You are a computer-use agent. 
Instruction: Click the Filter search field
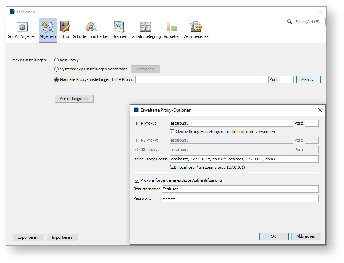[x=310, y=22]
